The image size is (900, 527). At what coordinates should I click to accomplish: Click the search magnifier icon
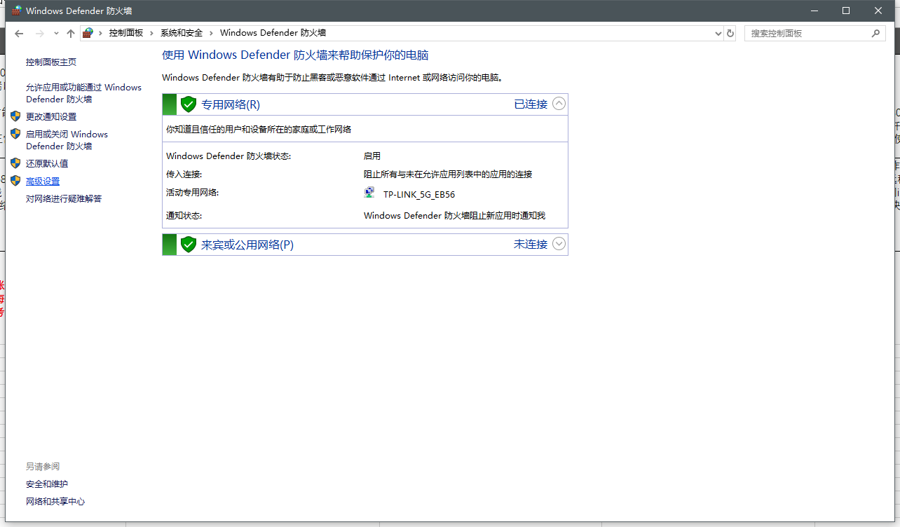pos(875,33)
